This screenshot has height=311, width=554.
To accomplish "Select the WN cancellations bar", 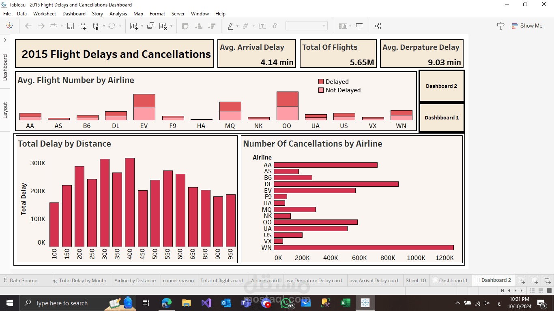I will tap(364, 247).
